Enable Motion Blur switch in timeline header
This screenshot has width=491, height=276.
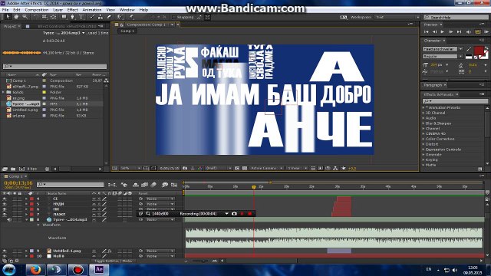coord(153,185)
